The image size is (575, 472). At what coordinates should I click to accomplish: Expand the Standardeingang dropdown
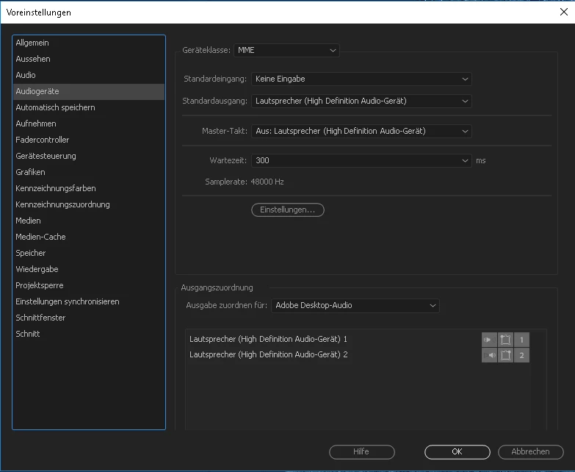361,79
